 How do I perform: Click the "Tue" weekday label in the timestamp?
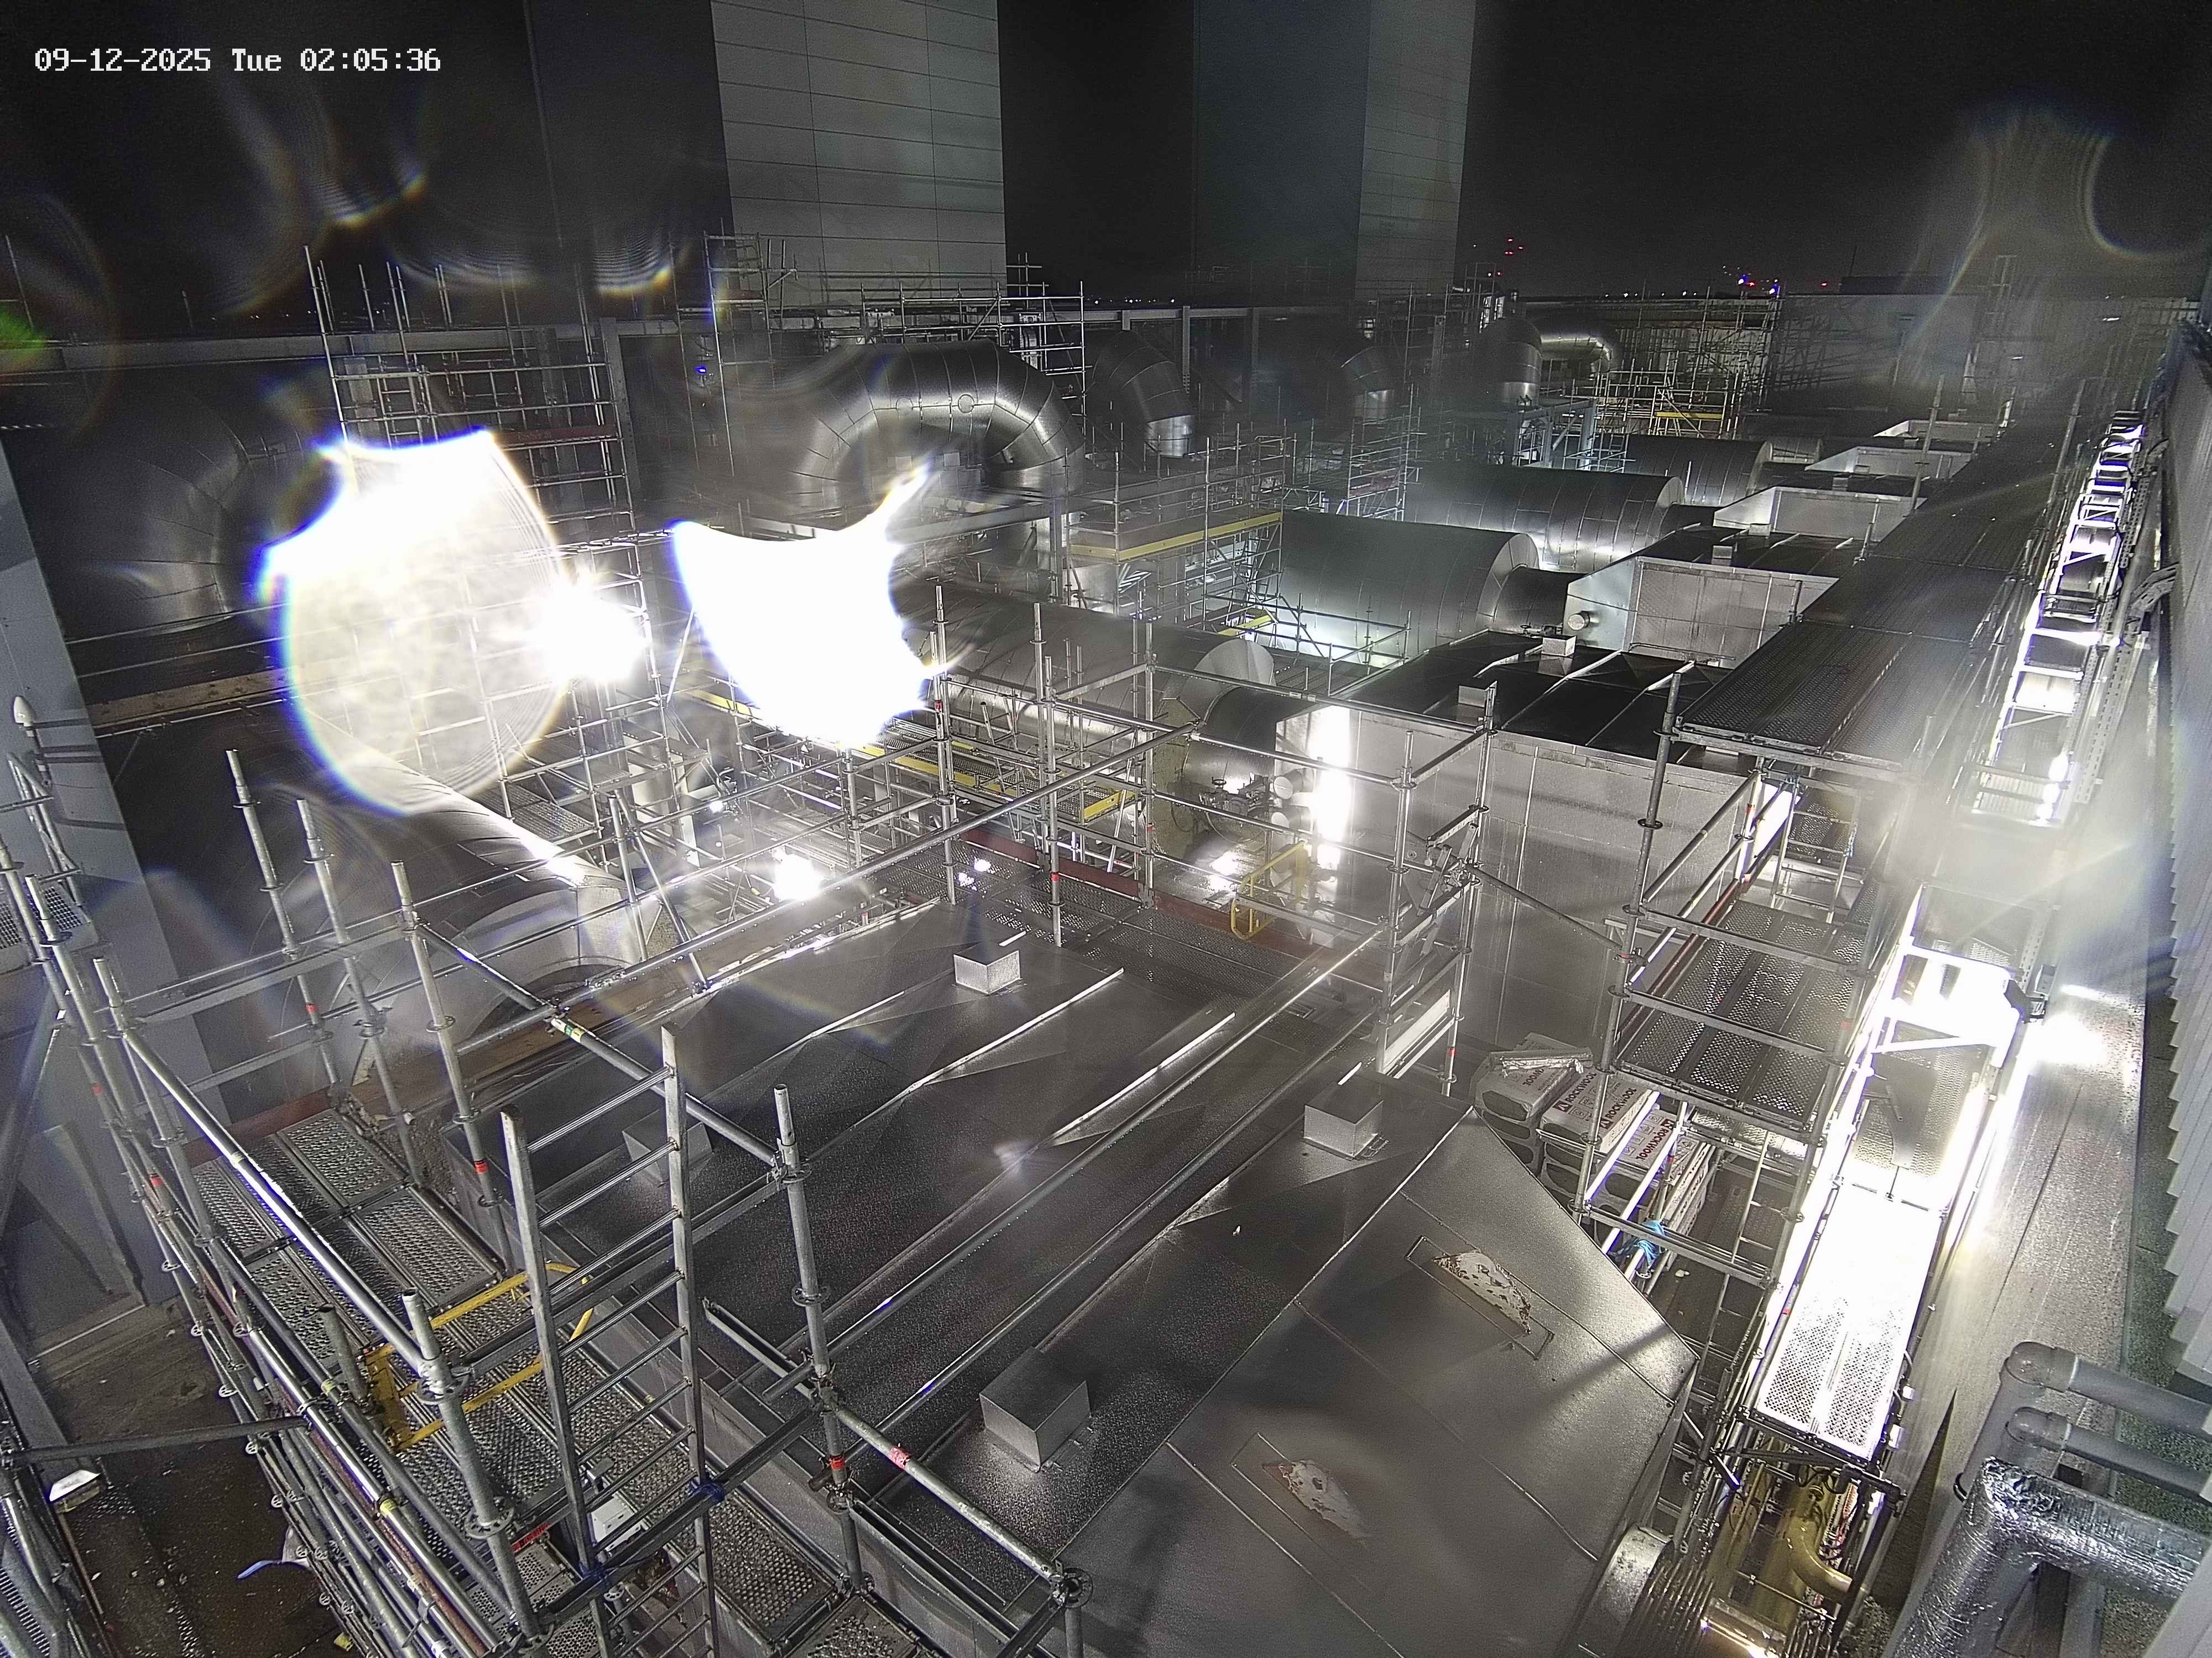coord(256,61)
